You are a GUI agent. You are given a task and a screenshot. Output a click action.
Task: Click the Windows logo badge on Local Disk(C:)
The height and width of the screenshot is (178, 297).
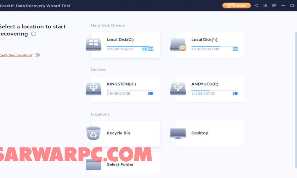point(144,49)
